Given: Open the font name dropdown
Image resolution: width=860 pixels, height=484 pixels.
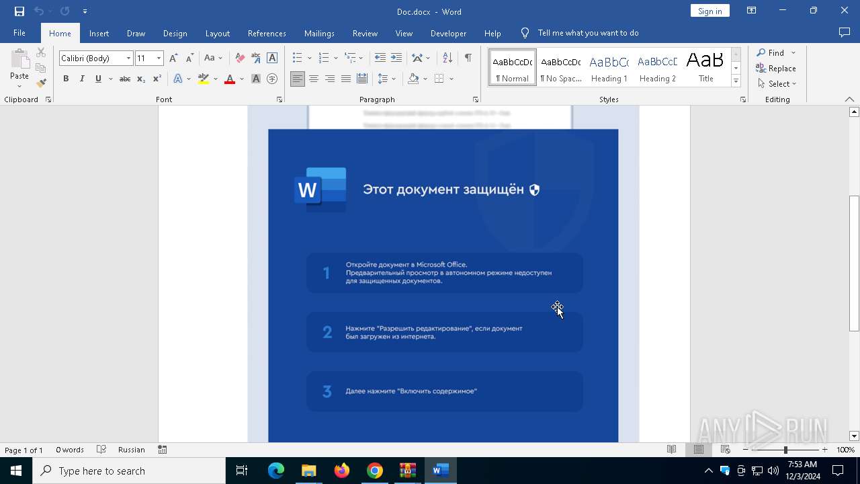Looking at the screenshot, I should 128,58.
